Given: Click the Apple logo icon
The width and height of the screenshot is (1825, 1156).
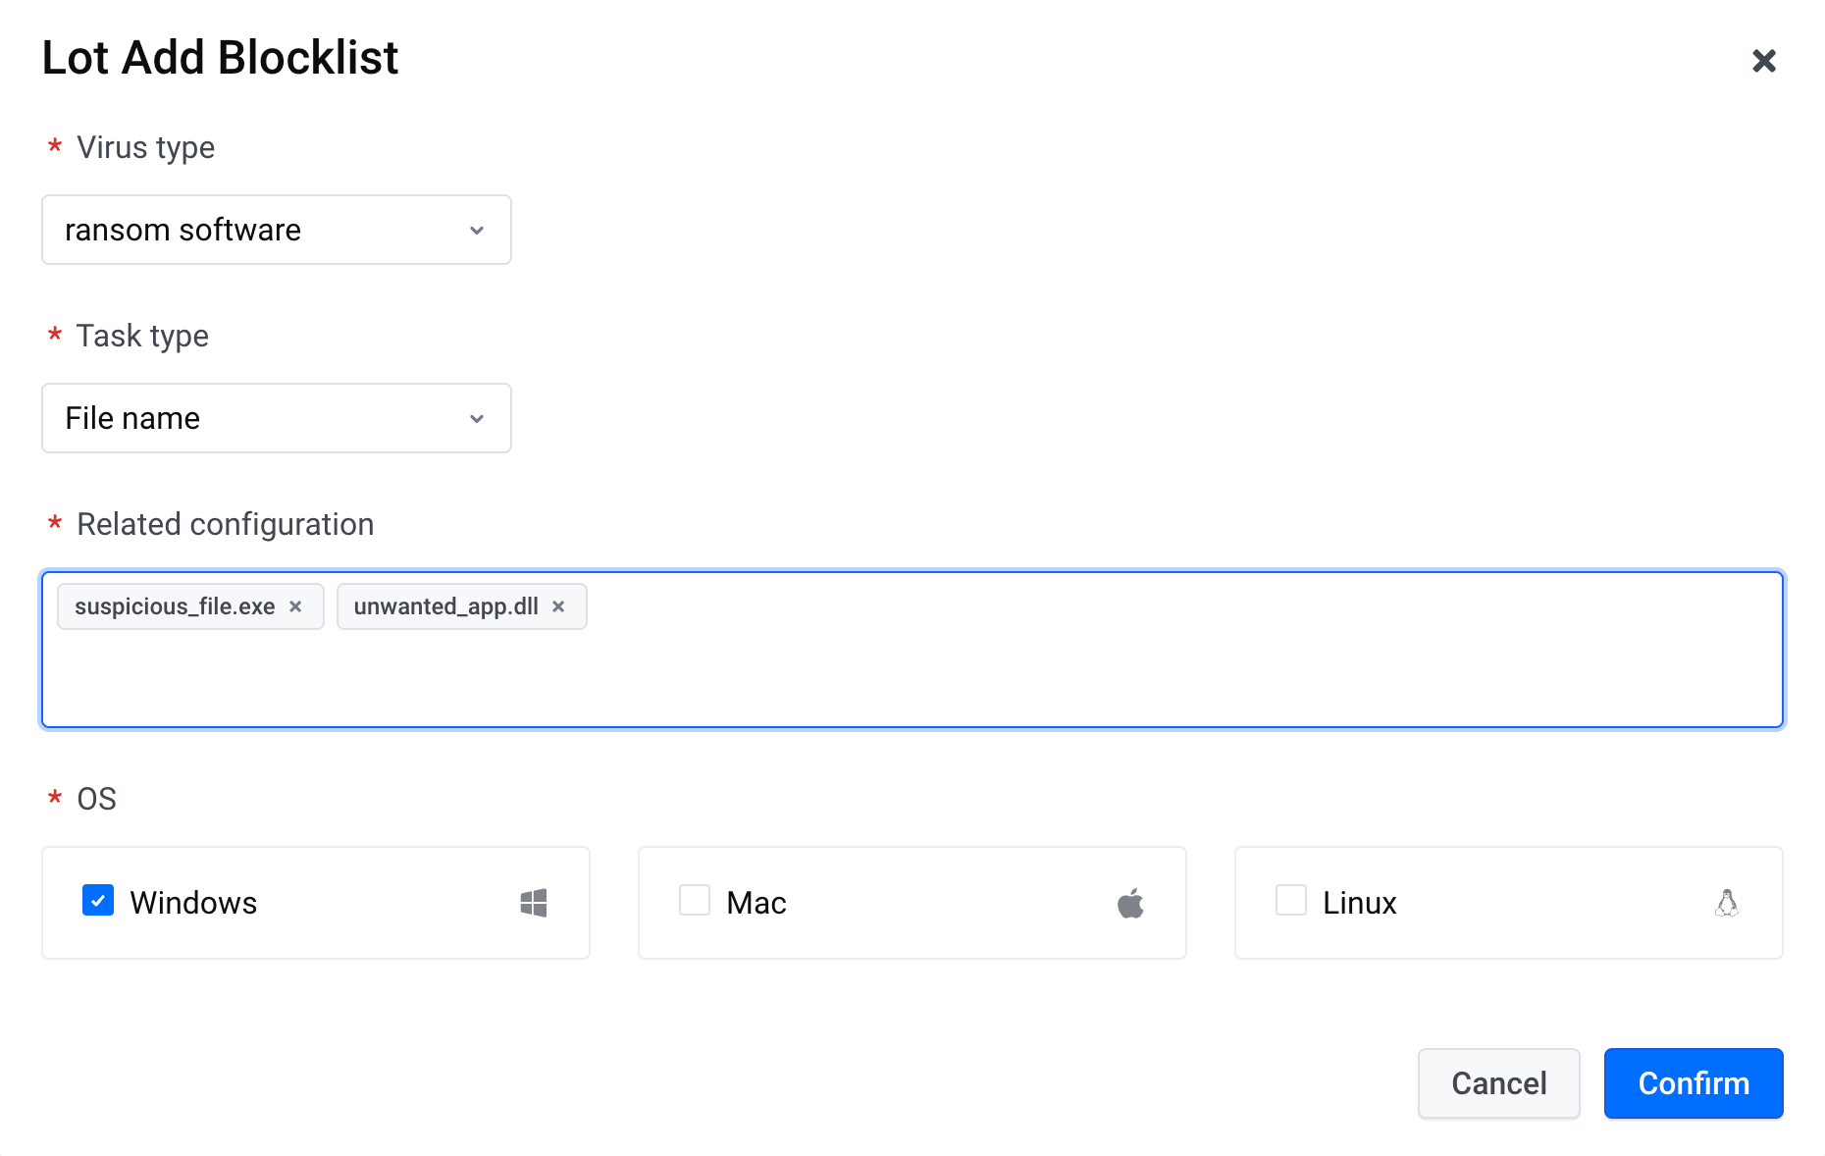Looking at the screenshot, I should tap(1130, 903).
